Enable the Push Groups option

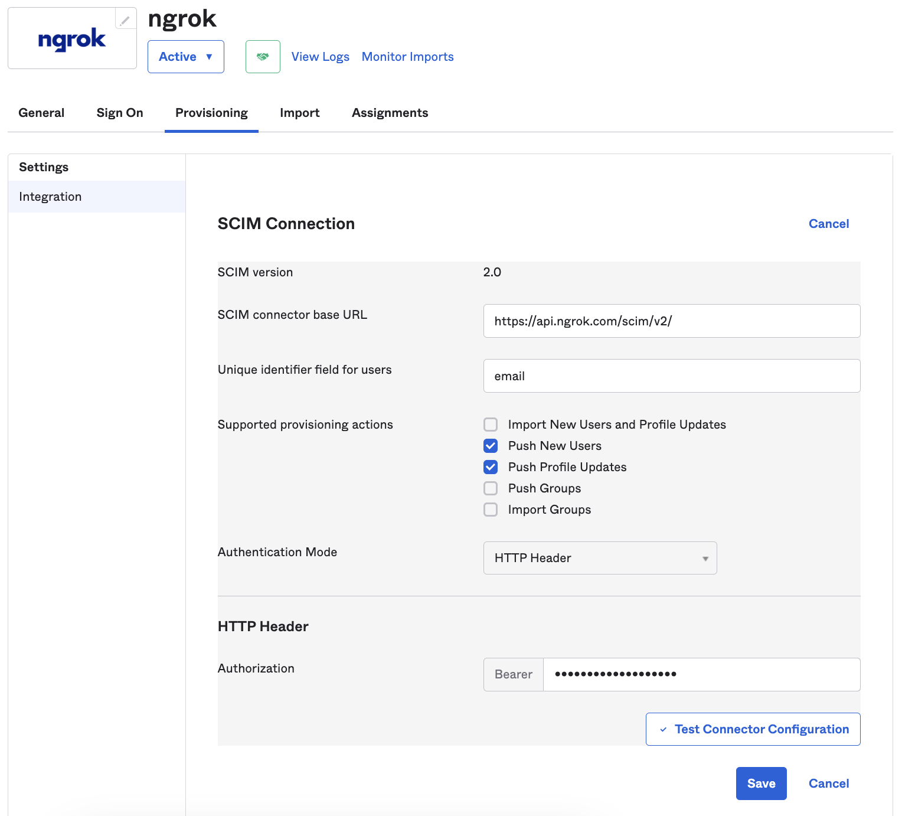click(491, 488)
